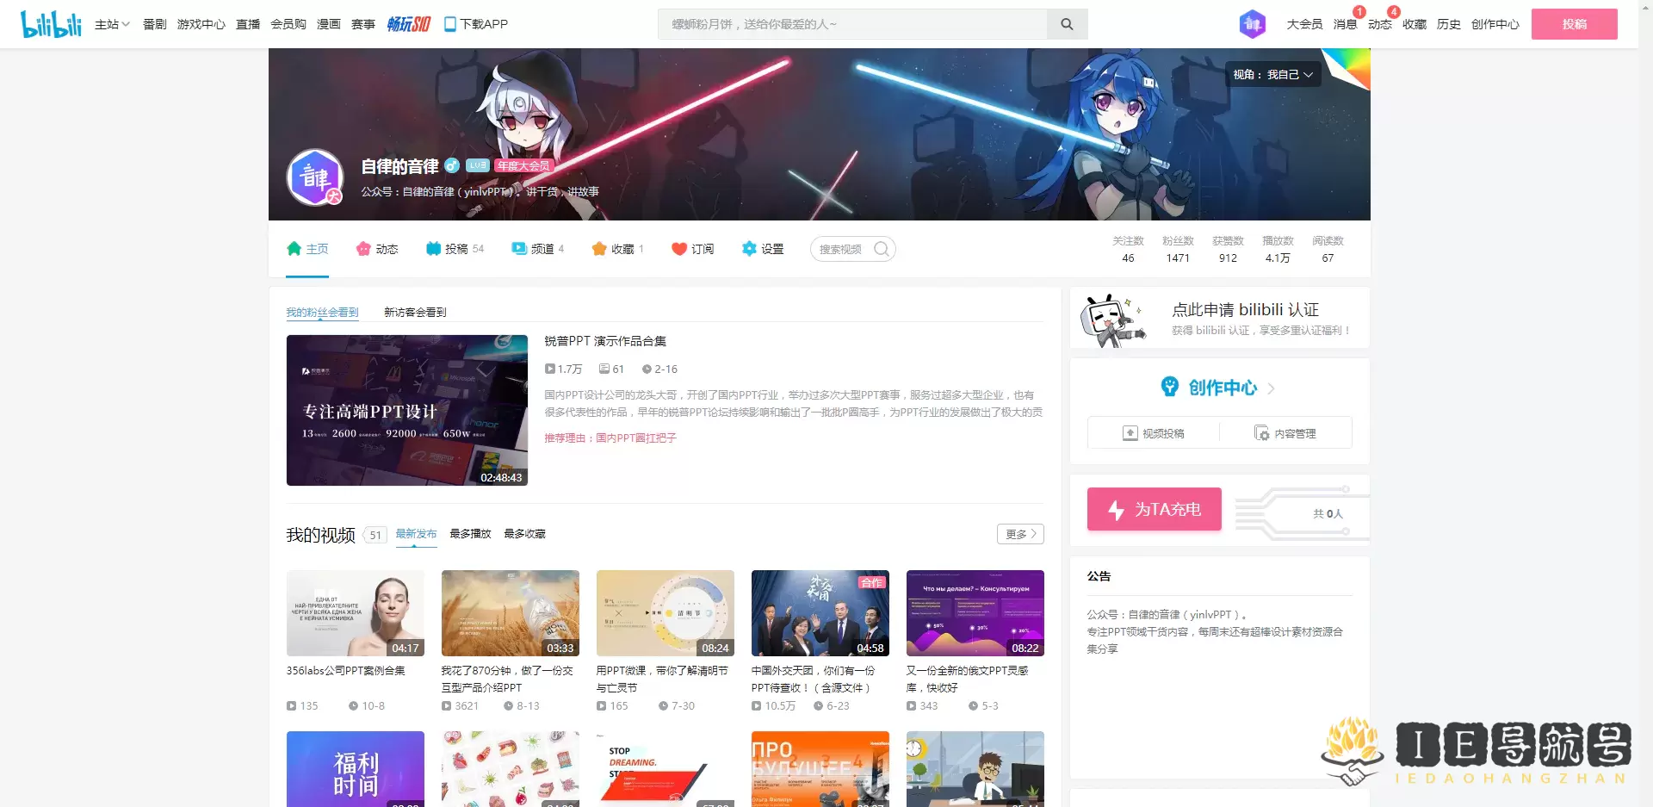This screenshot has height=807, width=1653.
Task: Click the pink 投稿 button
Action: pos(1574,24)
